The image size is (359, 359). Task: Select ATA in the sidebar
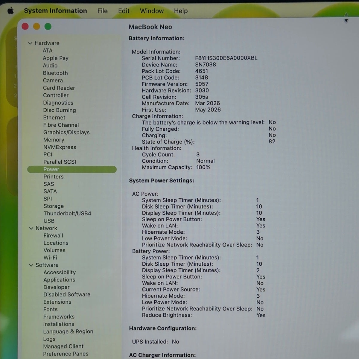48,51
